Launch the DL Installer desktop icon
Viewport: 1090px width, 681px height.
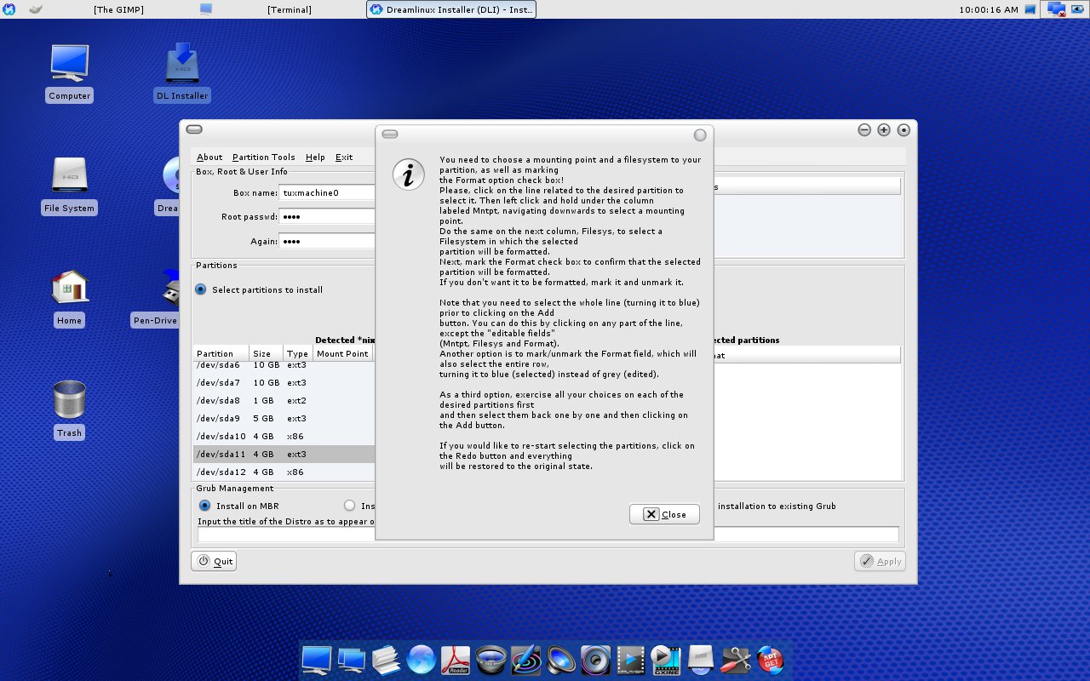coord(181,72)
